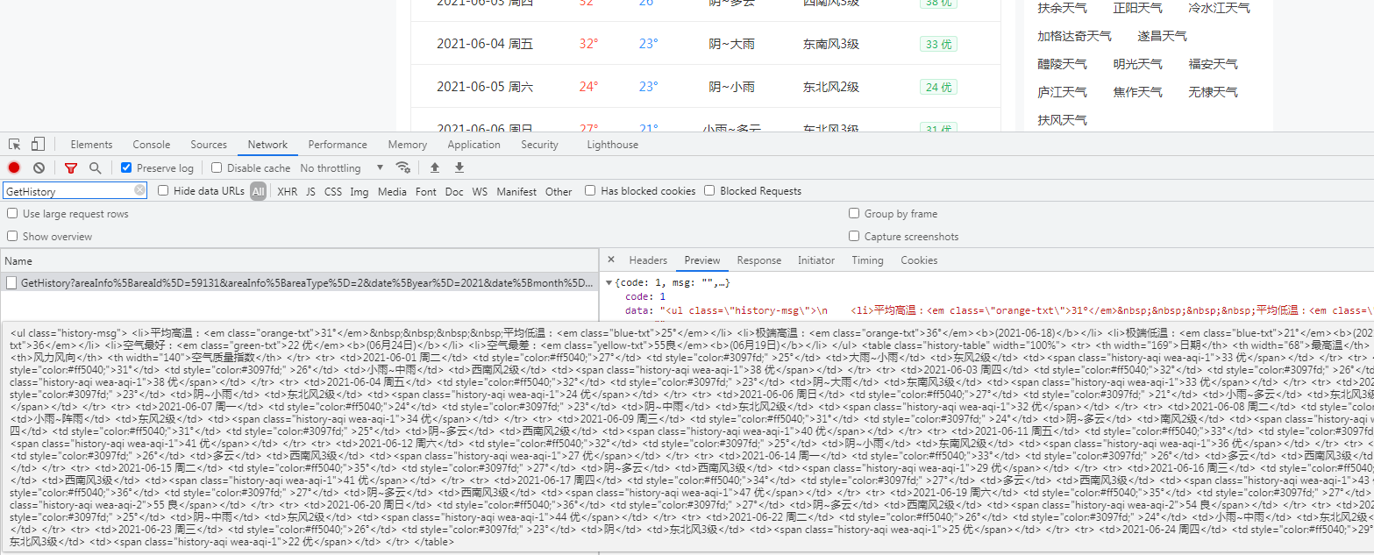Clear the GetHistory filter text
Viewport: 1374px width, 555px height.
(139, 190)
